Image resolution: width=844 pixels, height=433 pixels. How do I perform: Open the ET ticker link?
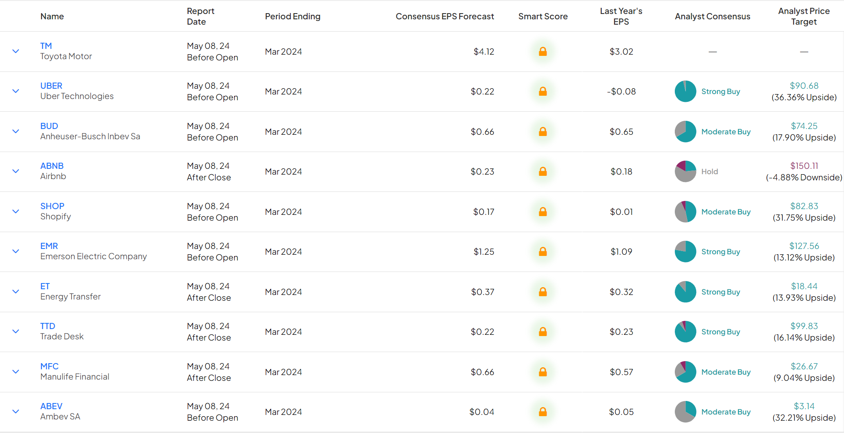45,286
